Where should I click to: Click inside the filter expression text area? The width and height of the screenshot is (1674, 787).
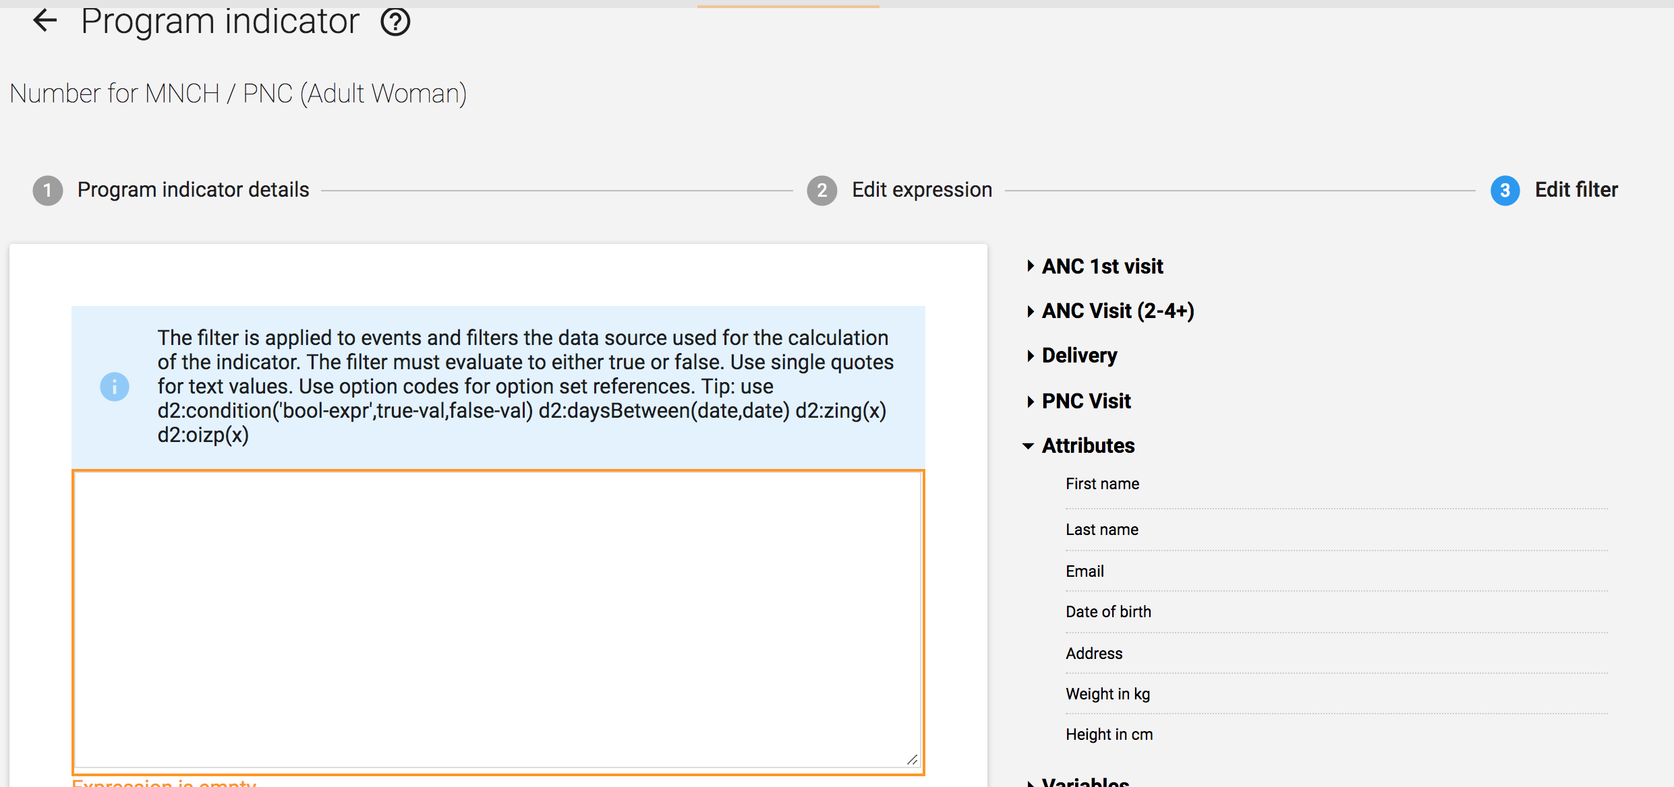tap(498, 620)
